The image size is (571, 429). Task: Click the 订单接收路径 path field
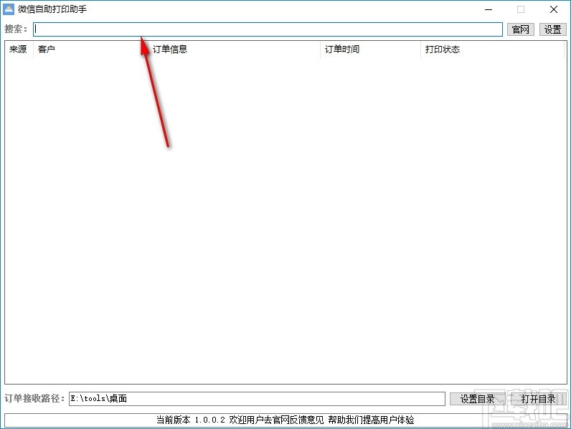257,398
